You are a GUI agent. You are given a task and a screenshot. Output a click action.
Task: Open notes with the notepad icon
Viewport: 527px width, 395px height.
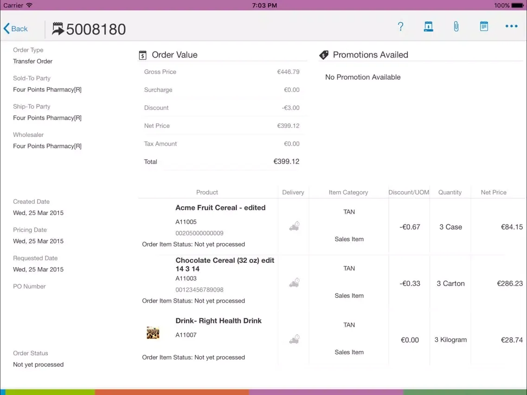click(x=484, y=26)
